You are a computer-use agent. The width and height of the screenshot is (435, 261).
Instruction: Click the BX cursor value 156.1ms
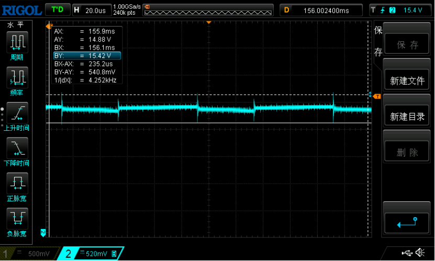(102, 48)
